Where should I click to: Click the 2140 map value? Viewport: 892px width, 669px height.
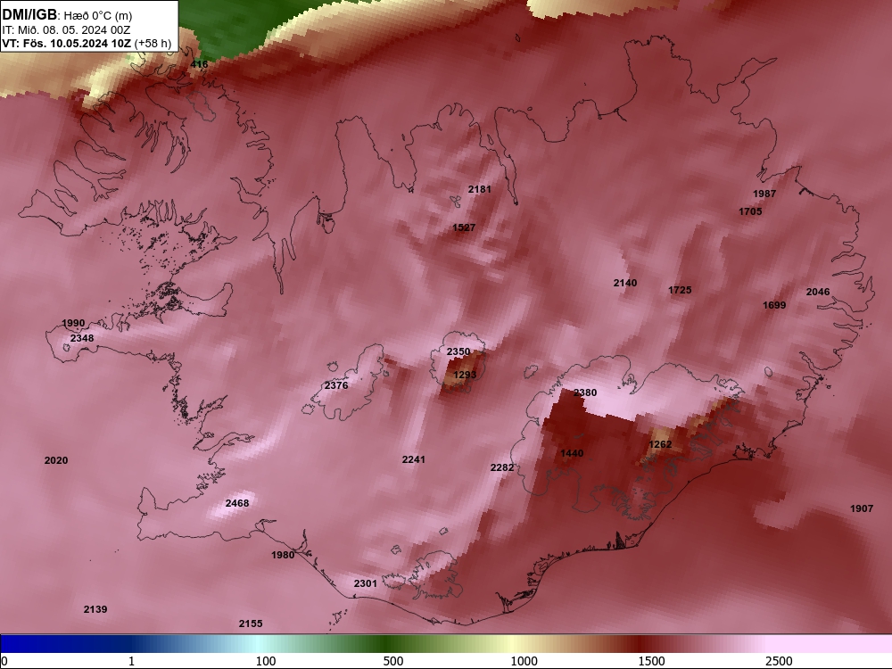(x=625, y=284)
